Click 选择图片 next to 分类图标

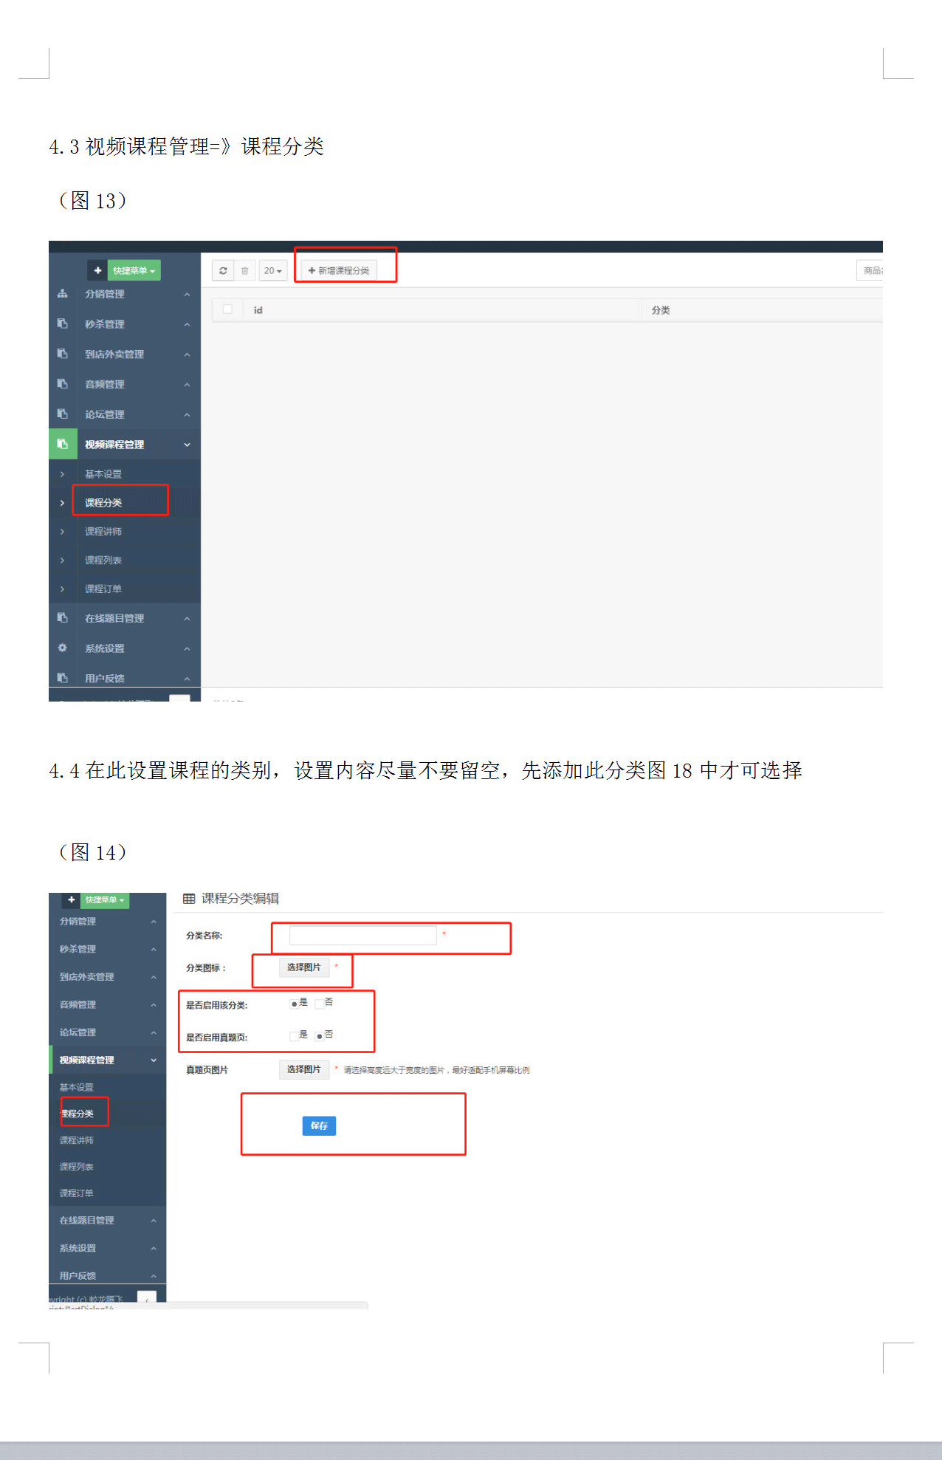[x=303, y=967]
